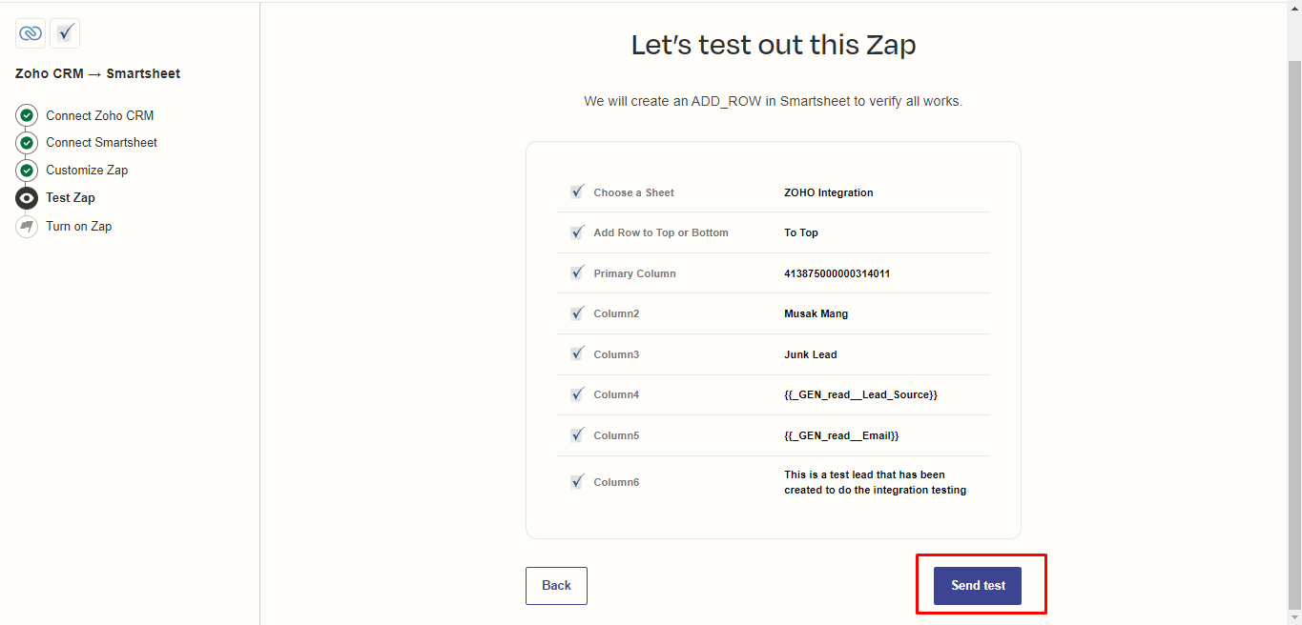Click the Zoho CRM → Smartsheet title
Image resolution: width=1302 pixels, height=625 pixels.
pos(97,73)
